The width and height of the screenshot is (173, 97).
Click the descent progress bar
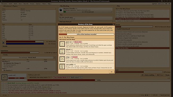click(x=134, y=27)
